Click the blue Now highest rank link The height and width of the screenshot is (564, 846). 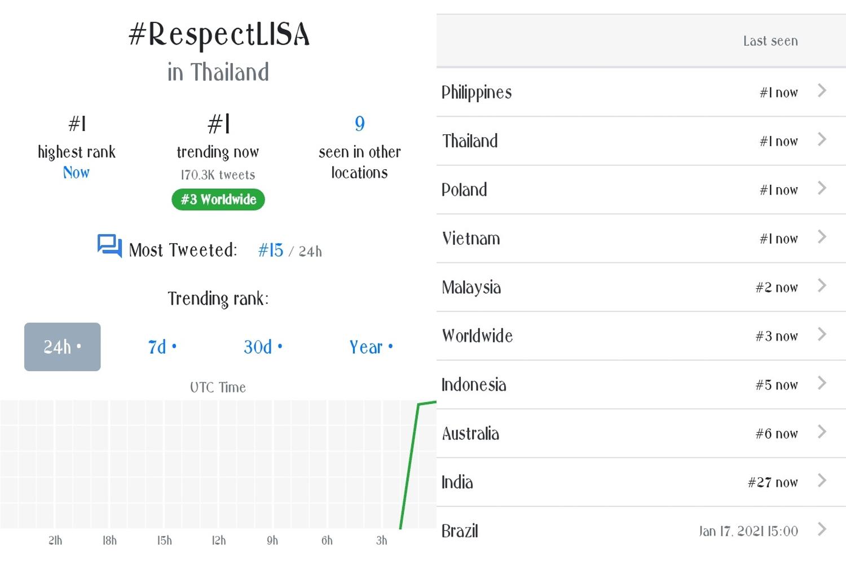[x=76, y=173]
